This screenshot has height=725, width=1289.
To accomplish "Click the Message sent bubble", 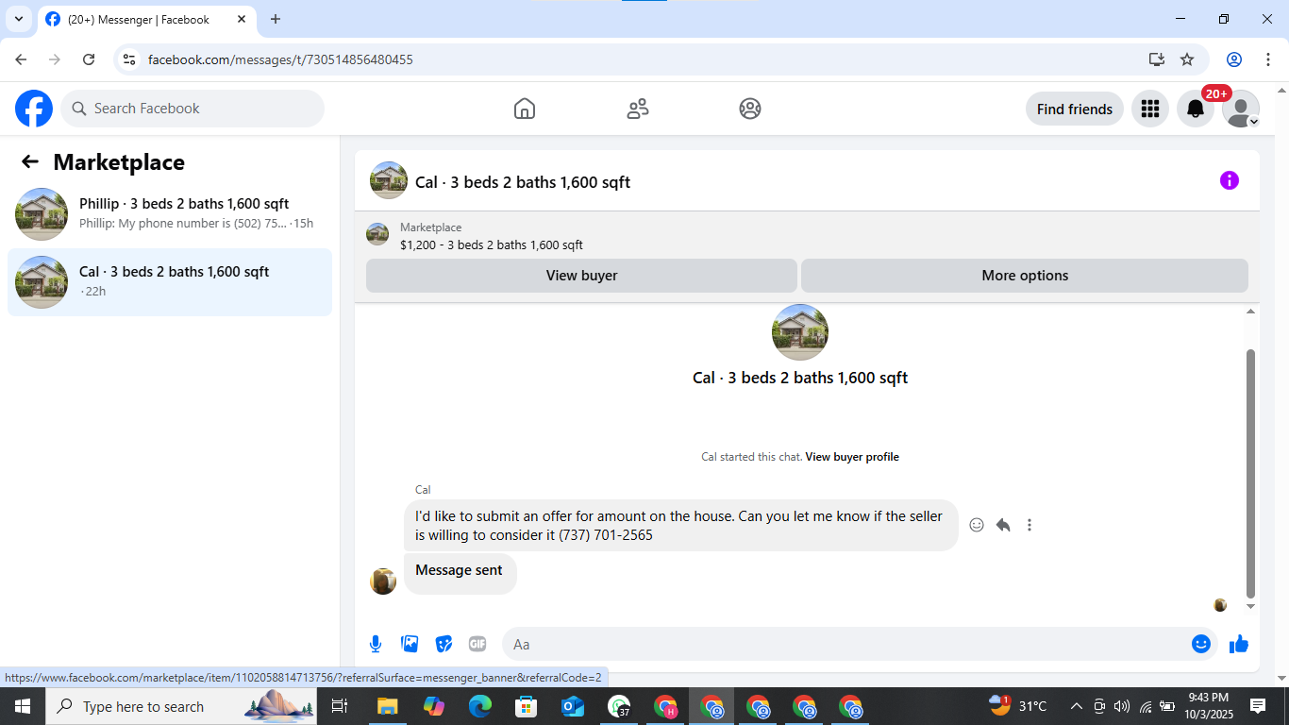I will pyautogui.click(x=460, y=572).
